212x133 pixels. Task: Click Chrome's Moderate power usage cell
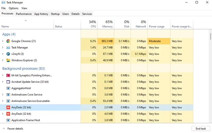(159, 41)
